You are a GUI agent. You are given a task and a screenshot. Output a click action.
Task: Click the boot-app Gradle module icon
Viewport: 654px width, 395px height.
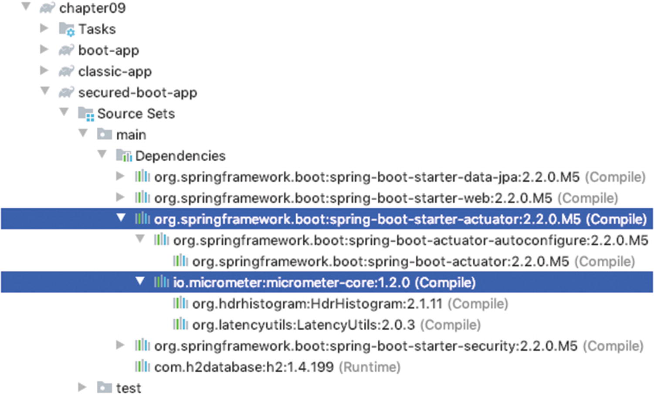point(66,50)
